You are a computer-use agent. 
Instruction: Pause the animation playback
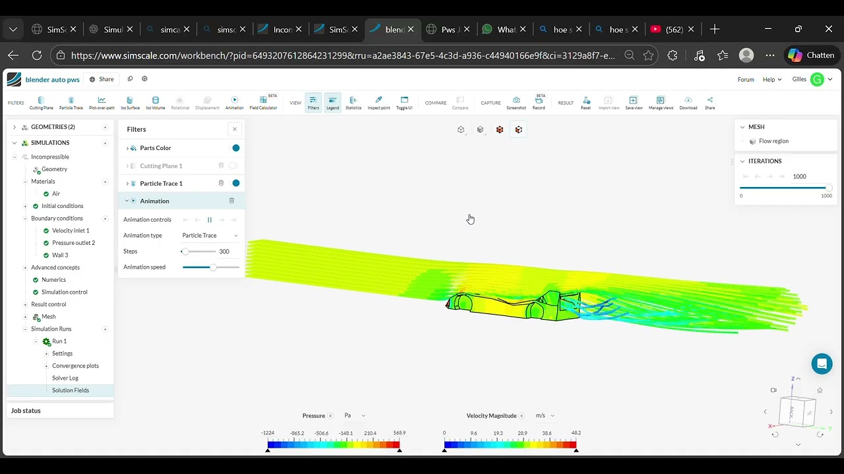(x=210, y=220)
